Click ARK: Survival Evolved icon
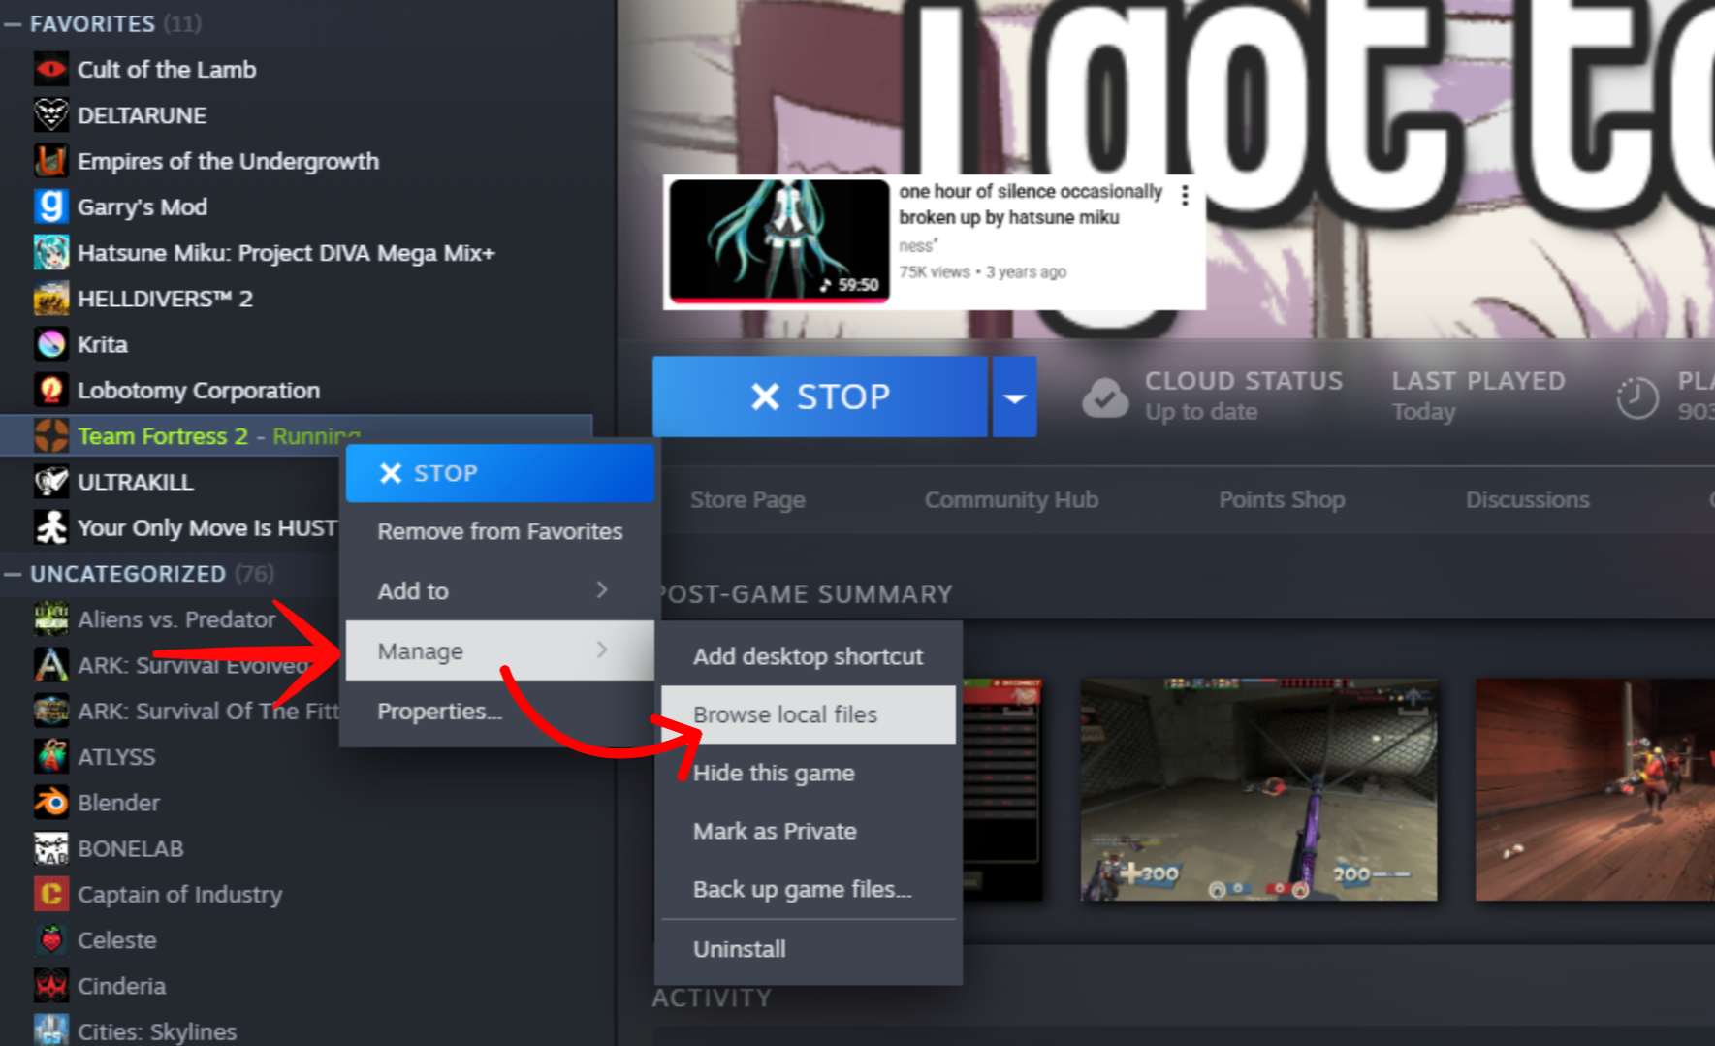 pyautogui.click(x=51, y=665)
